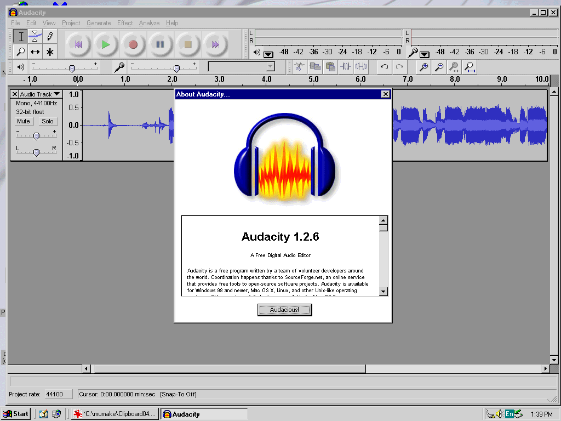Click the Stop button
The width and height of the screenshot is (561, 421).
tap(187, 44)
